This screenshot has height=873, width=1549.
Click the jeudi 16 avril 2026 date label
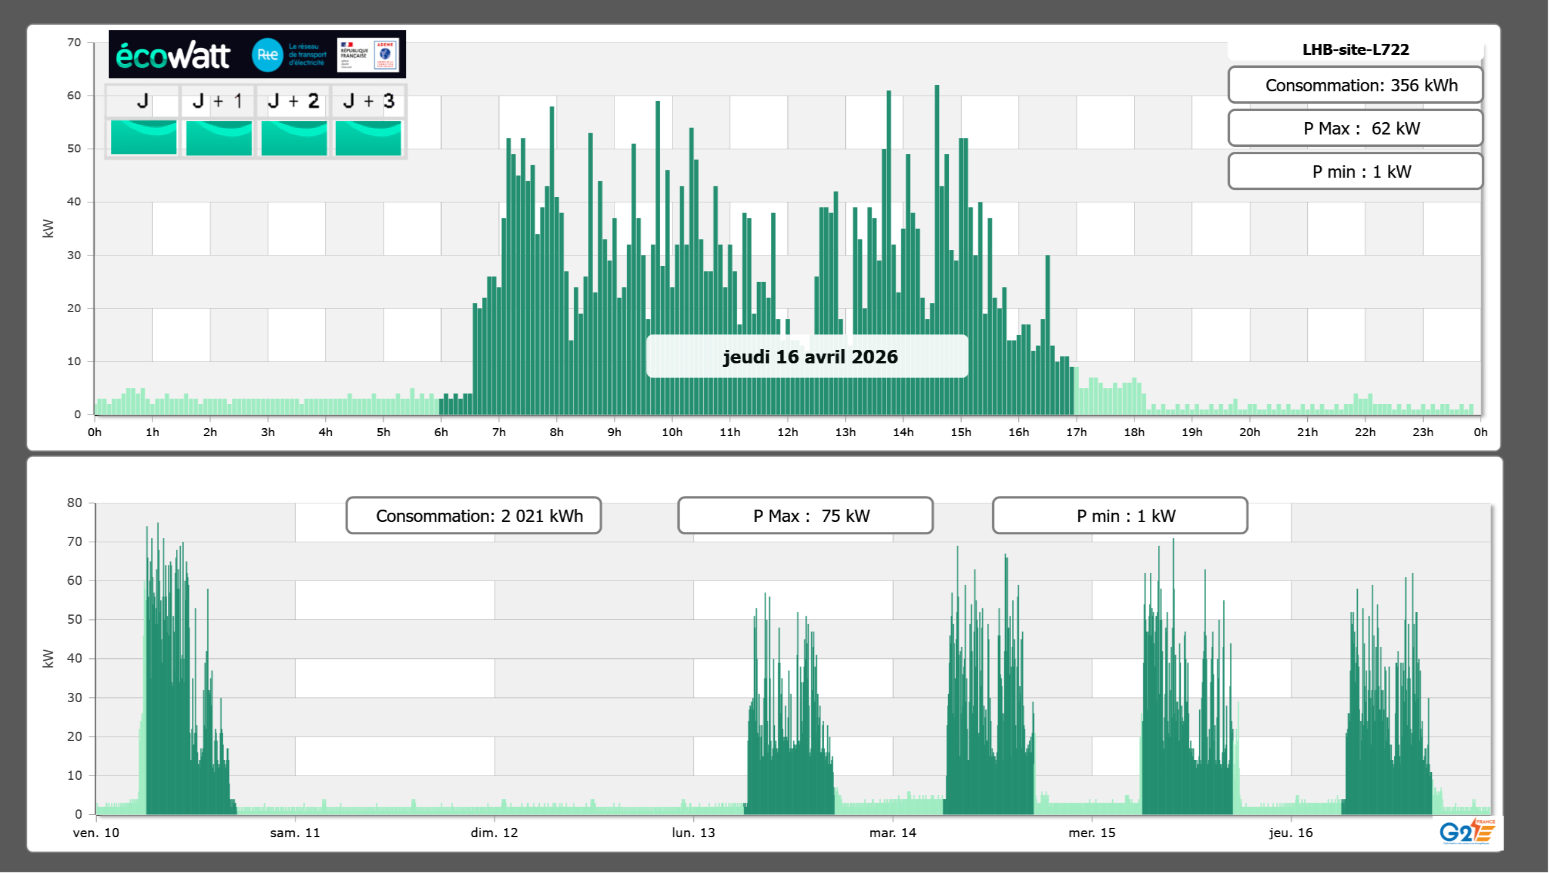click(809, 357)
